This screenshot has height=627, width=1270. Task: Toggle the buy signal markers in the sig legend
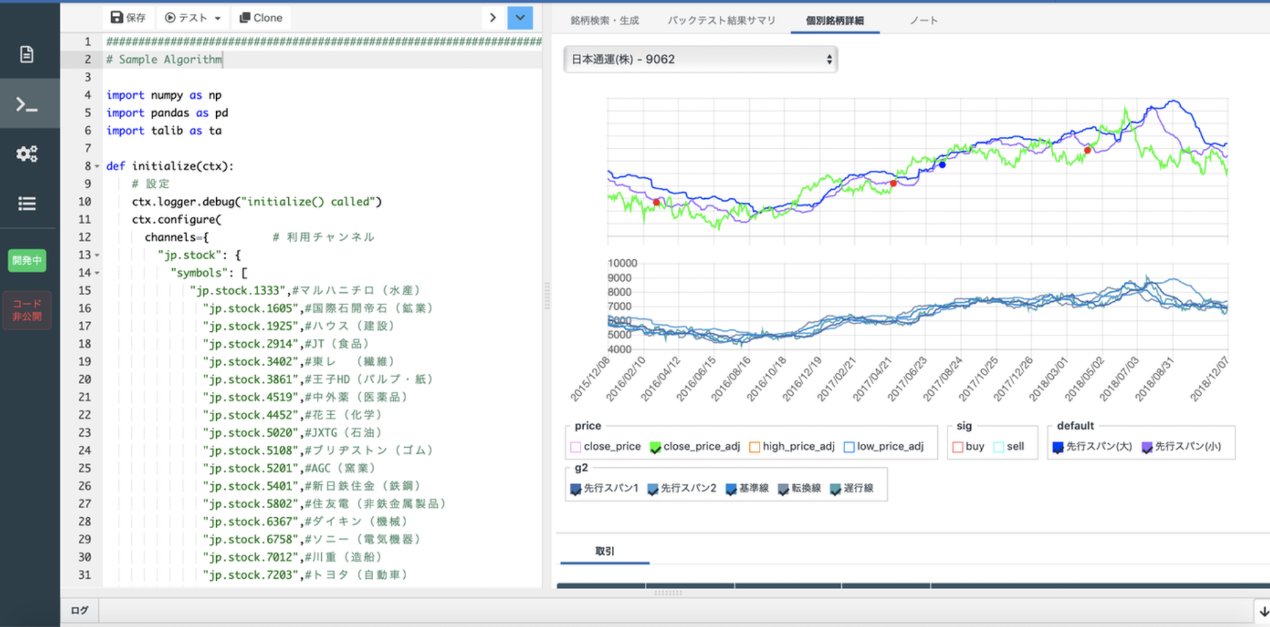click(x=957, y=446)
